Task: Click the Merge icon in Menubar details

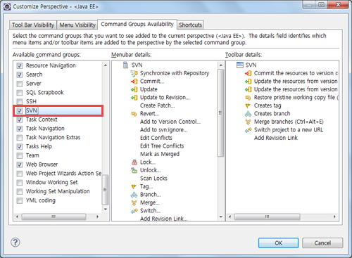Action: point(134,202)
